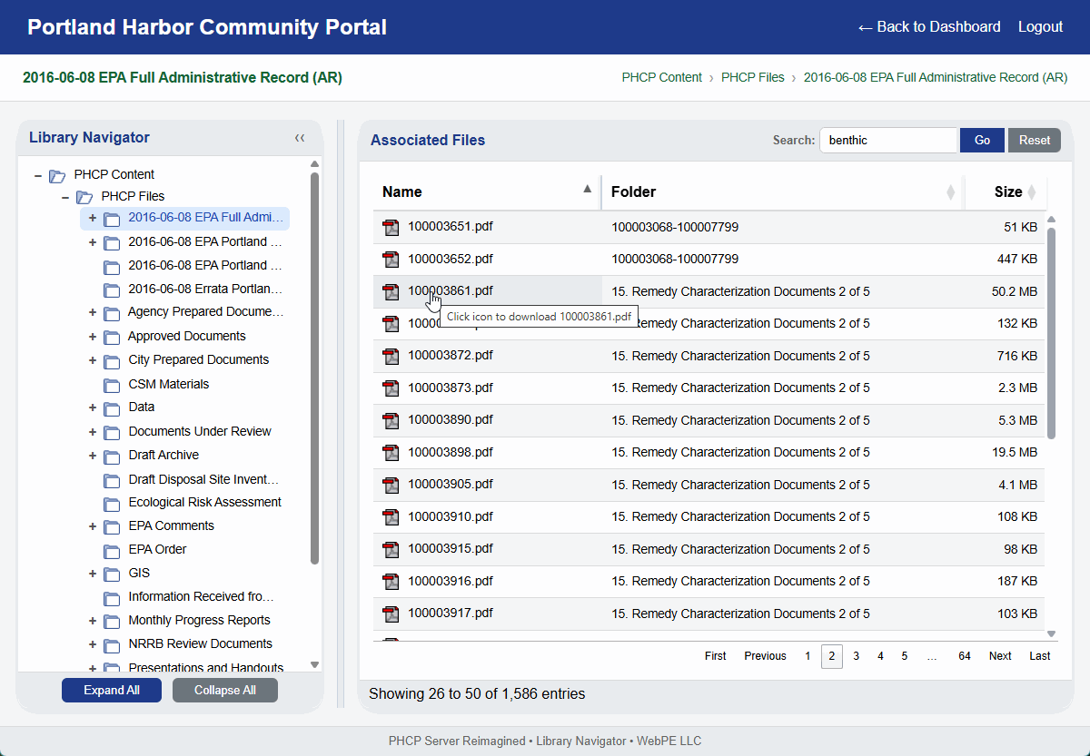Expand the City Prepared Documents node
Viewport: 1090px width, 756px height.
click(x=92, y=360)
